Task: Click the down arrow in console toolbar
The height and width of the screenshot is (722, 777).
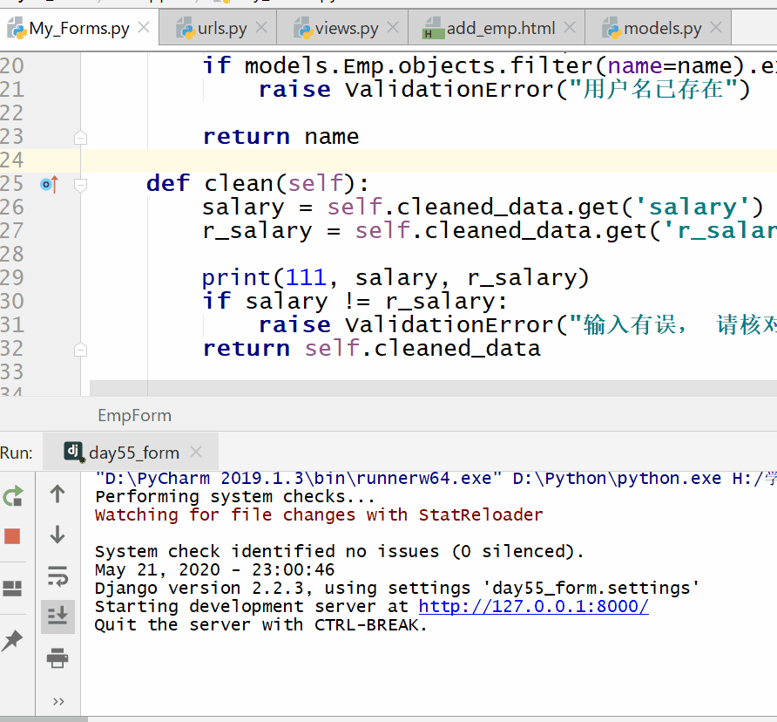Action: tap(57, 534)
